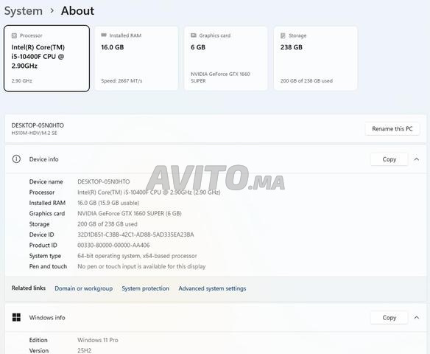The width and height of the screenshot is (430, 354).
Task: Go back to System breadcrumb
Action: pyautogui.click(x=24, y=11)
